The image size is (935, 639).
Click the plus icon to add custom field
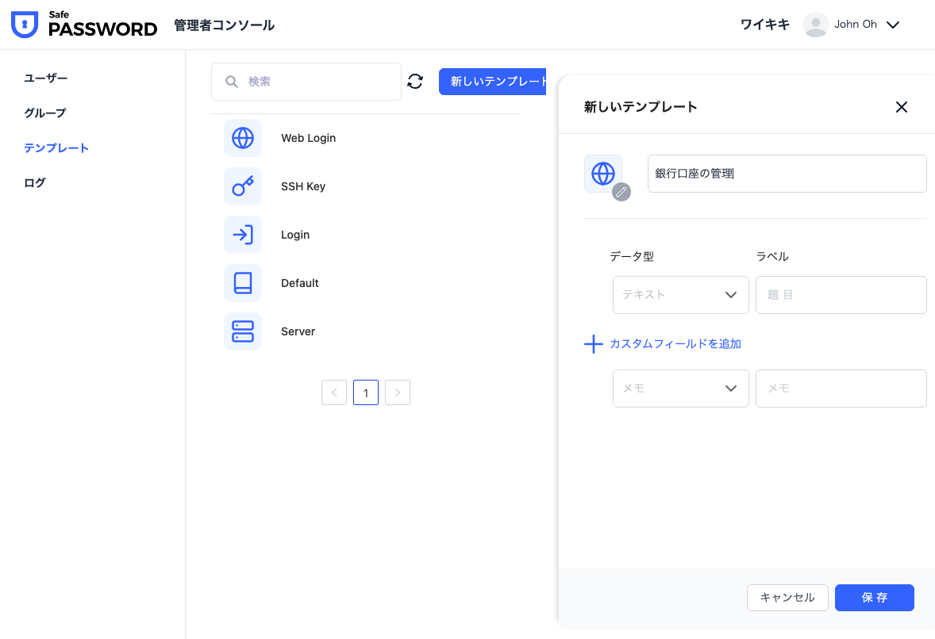tap(594, 344)
